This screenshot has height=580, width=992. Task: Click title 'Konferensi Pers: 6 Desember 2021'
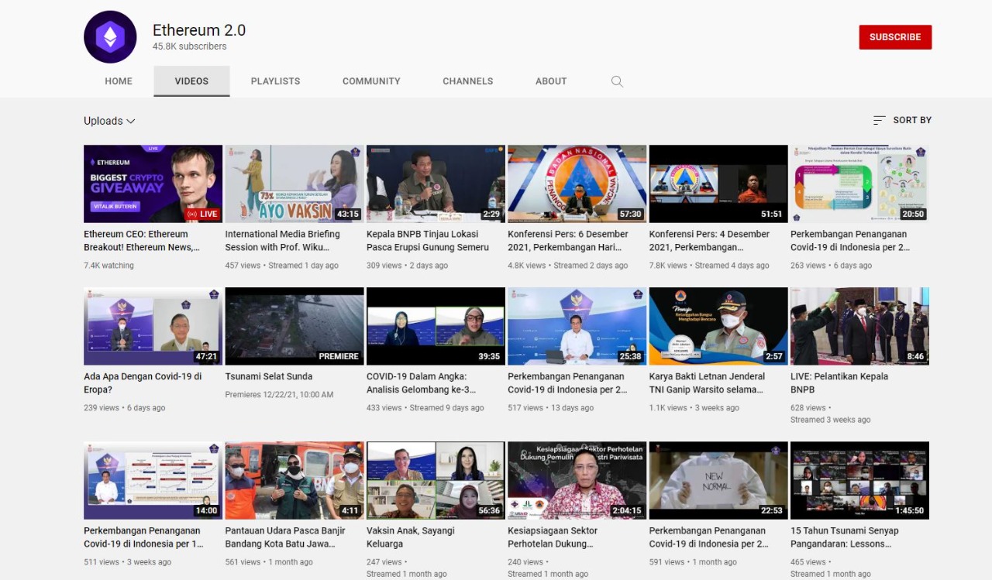[568, 240]
